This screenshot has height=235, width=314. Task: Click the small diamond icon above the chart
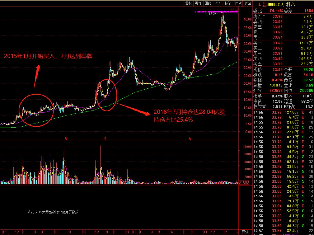(232, 10)
